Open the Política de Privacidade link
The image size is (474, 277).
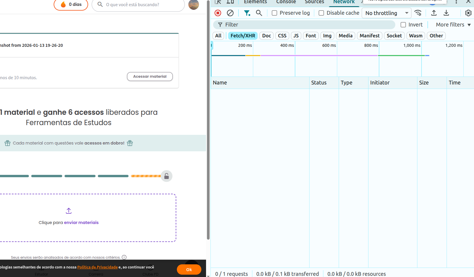click(x=97, y=267)
